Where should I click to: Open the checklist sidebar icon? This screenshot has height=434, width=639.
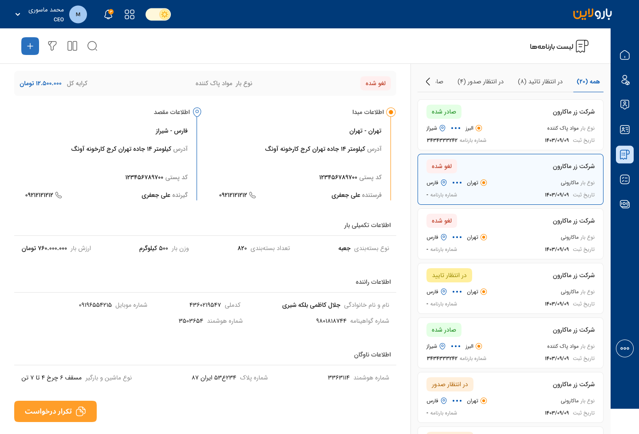tap(625, 180)
